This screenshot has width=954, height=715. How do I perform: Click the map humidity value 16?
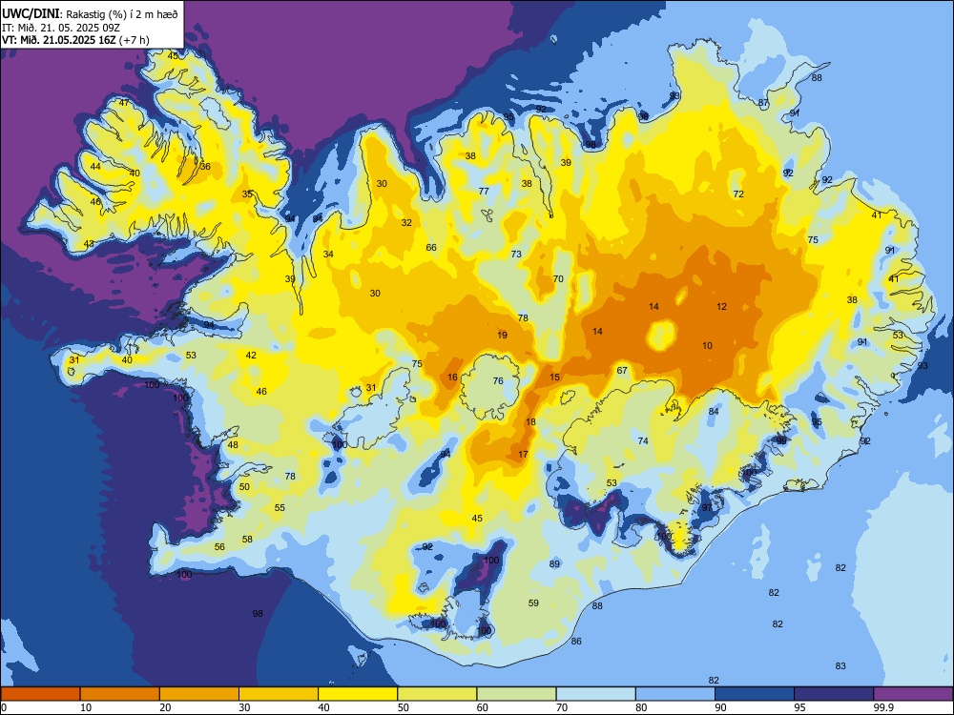click(452, 377)
